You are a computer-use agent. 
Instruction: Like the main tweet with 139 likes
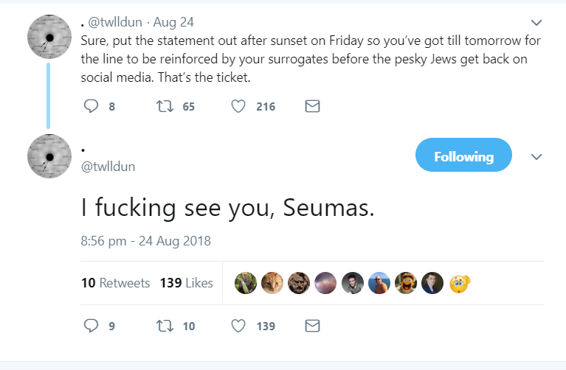(x=238, y=325)
